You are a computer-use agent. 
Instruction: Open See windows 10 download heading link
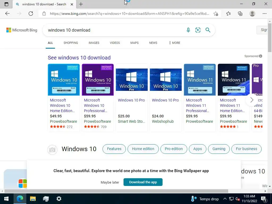coord(79,58)
